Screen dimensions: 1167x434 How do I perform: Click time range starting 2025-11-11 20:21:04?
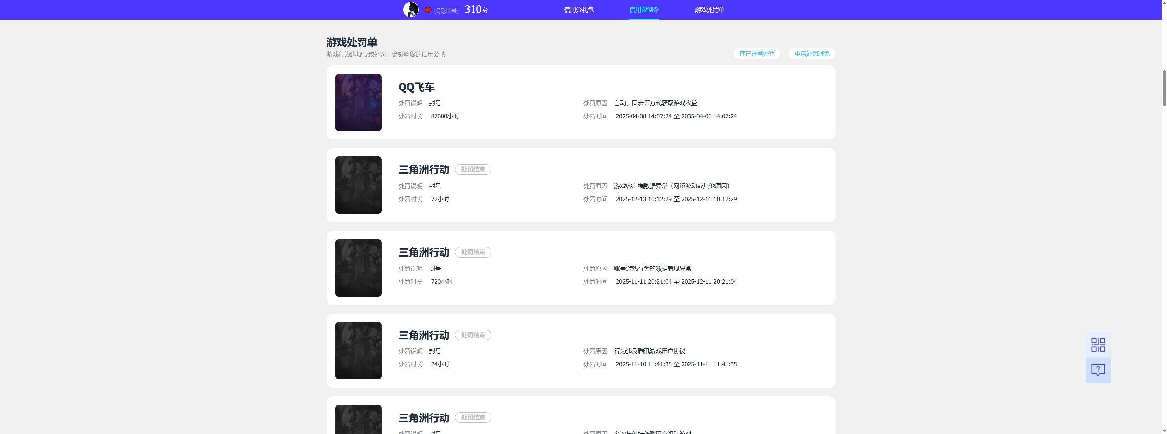[676, 281]
